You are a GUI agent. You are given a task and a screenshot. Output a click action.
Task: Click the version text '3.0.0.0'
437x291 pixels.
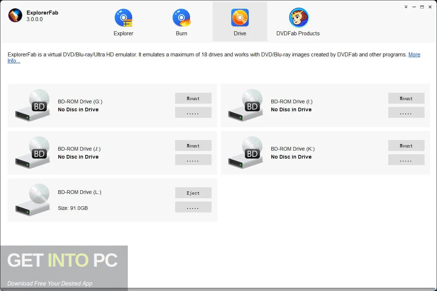pyautogui.click(x=35, y=19)
